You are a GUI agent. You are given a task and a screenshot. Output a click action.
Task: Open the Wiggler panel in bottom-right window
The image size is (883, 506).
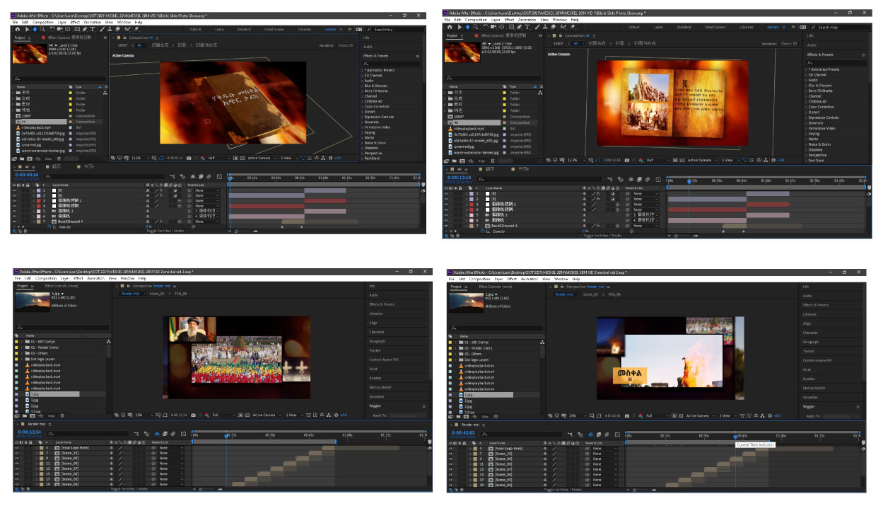[809, 406]
